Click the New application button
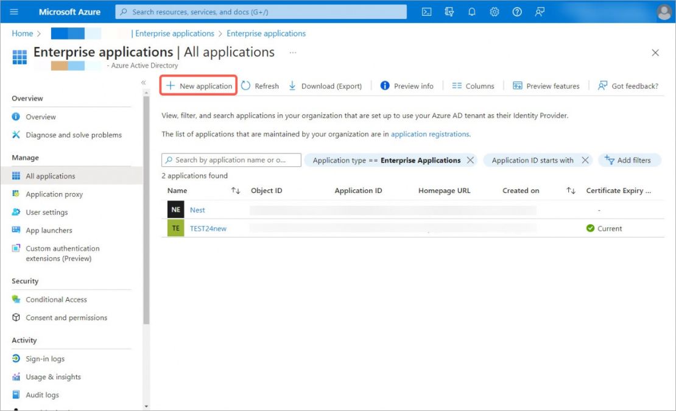 click(199, 86)
